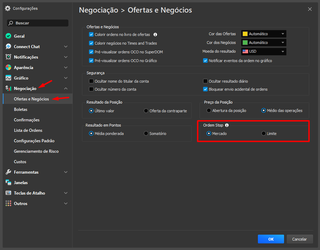Screen dimensions: 320x250
Task: Select Limite for Ordem Stop
Action: pos(263,134)
